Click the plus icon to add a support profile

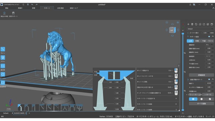coord(188,24)
